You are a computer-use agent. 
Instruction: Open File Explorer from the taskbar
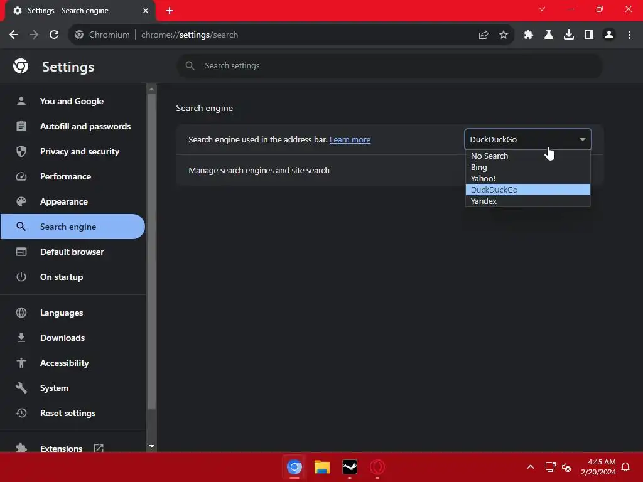point(322,467)
